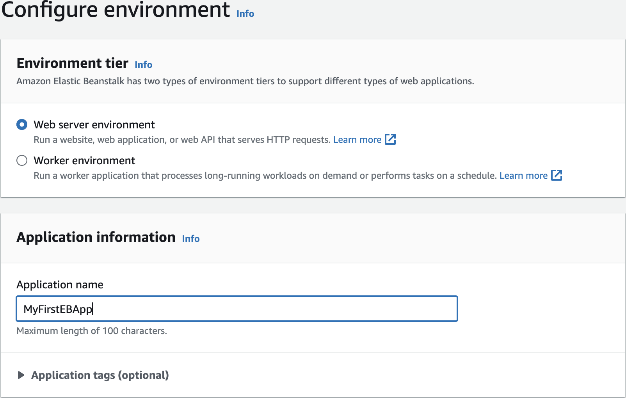Viewport: 626px width, 398px height.
Task: Click the 'Maximum length of 100 characters' hint
Action: tap(92, 331)
